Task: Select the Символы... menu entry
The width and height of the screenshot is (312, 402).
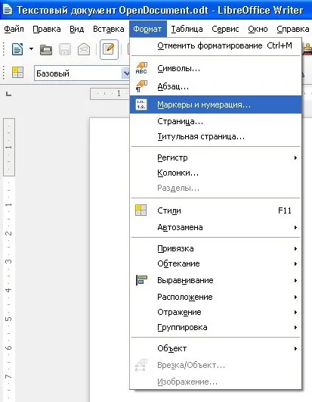Action: pos(216,68)
